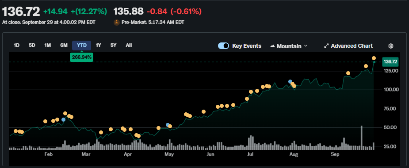409x168 pixels.
Task: Switch to the 1M range
Action: (47, 46)
